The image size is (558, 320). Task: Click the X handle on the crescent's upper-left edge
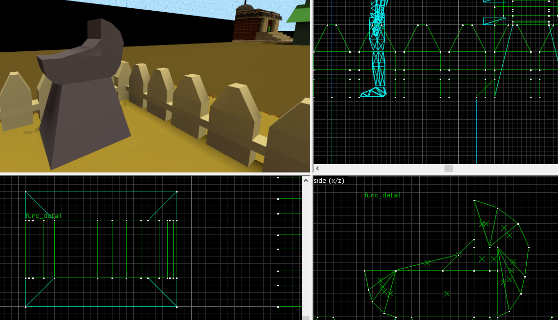(427, 263)
